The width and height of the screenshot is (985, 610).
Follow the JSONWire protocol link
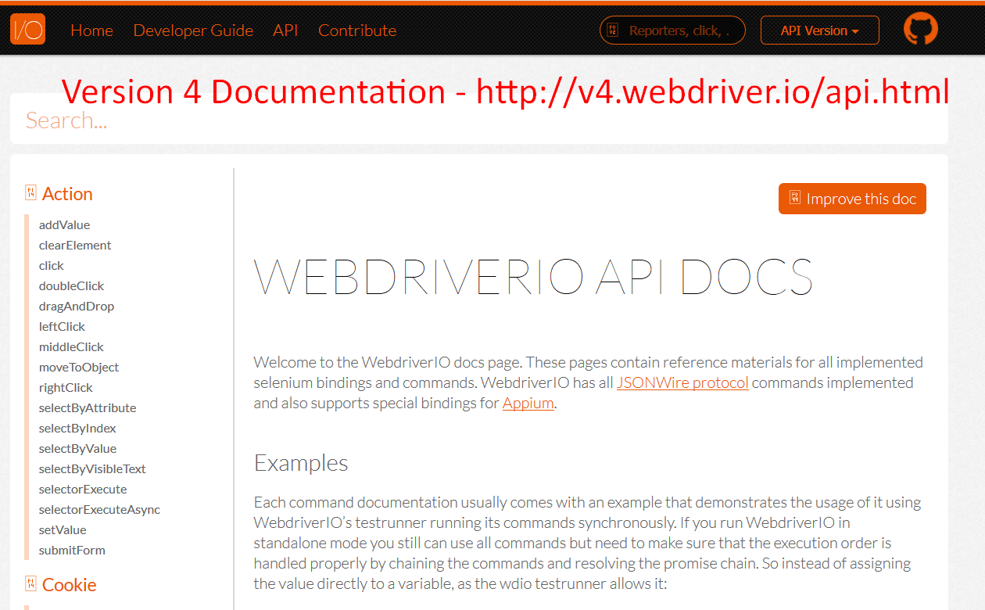pos(682,383)
